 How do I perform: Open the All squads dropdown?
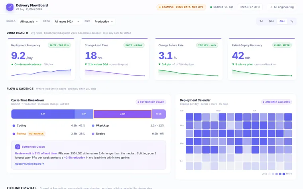[29, 21]
